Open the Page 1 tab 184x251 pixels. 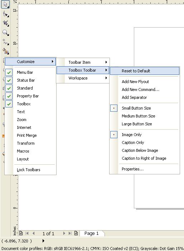click(92, 233)
